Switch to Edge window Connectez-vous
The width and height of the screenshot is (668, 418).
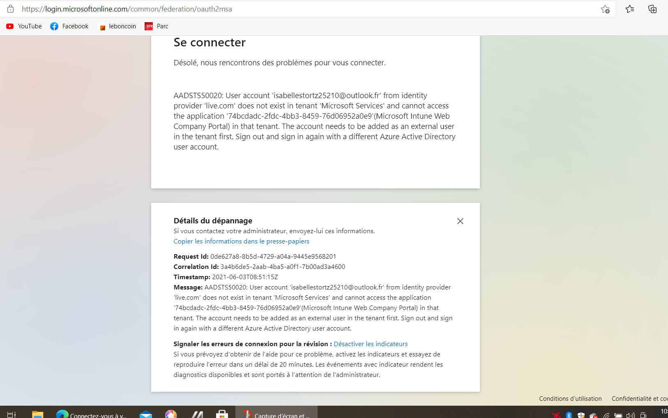[x=91, y=413]
